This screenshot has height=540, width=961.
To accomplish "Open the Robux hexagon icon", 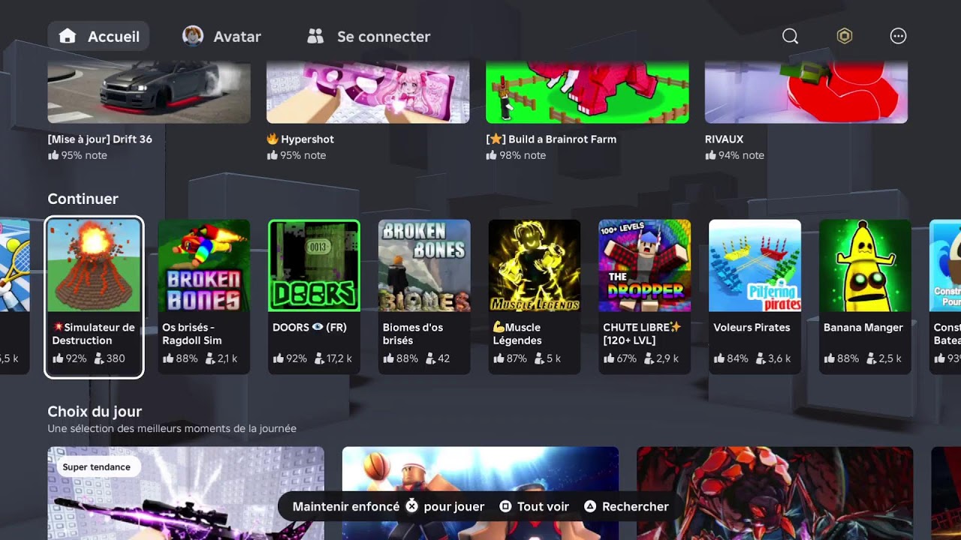I will click(845, 36).
